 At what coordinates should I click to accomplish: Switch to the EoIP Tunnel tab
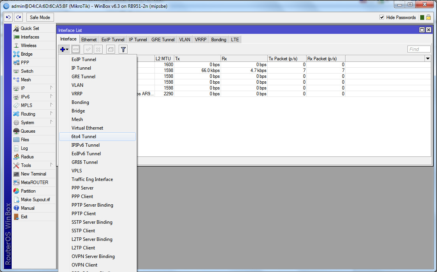coord(113,40)
